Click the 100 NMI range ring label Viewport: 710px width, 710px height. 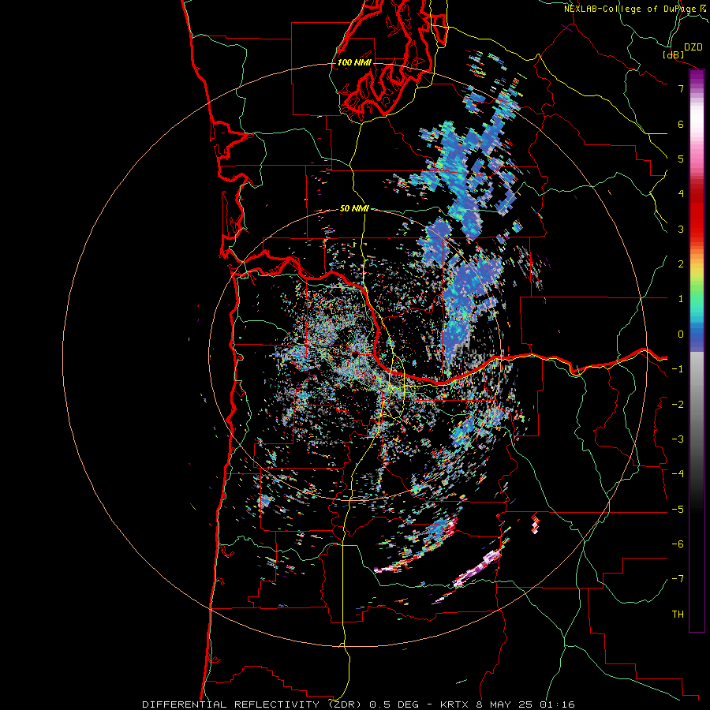pos(353,62)
